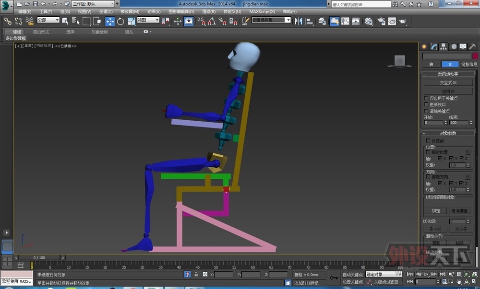Toggle Spinner Snap icon
The width and height of the screenshot is (480, 289).
(x=233, y=21)
